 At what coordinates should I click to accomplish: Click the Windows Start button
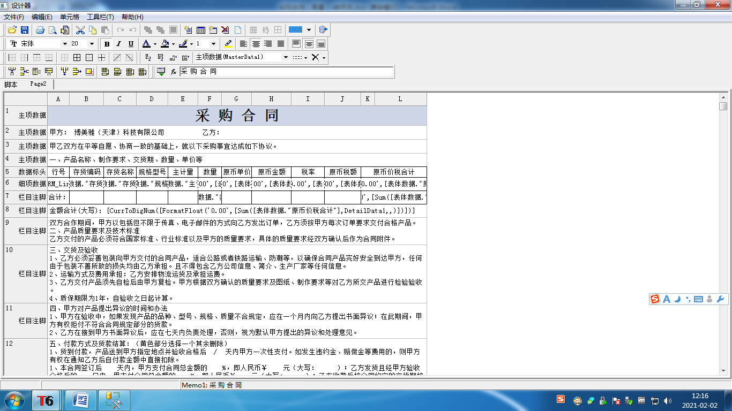[x=14, y=400]
